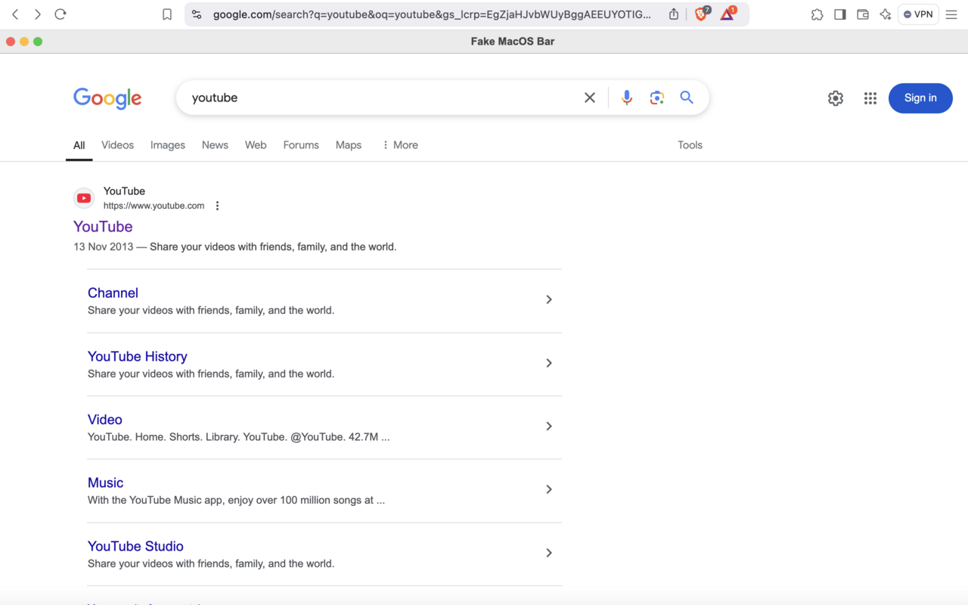The image size is (968, 605).
Task: Open the Video sitelink
Action: [105, 420]
